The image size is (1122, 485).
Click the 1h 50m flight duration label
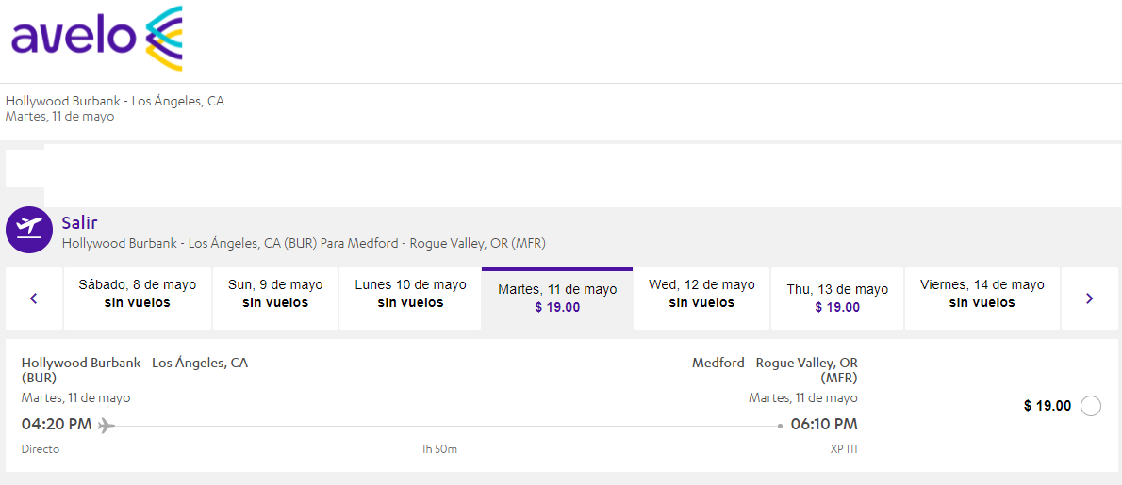[x=439, y=449]
